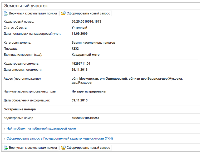The image size is (202, 154).
Task: Expand arrow beside 'Найти объект на публичной кадастровой карте'
Action: [5, 129]
